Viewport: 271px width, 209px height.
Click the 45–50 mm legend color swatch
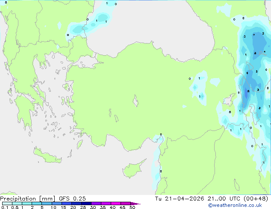point(126,203)
